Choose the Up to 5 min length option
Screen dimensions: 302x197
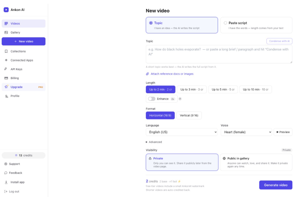223,89
